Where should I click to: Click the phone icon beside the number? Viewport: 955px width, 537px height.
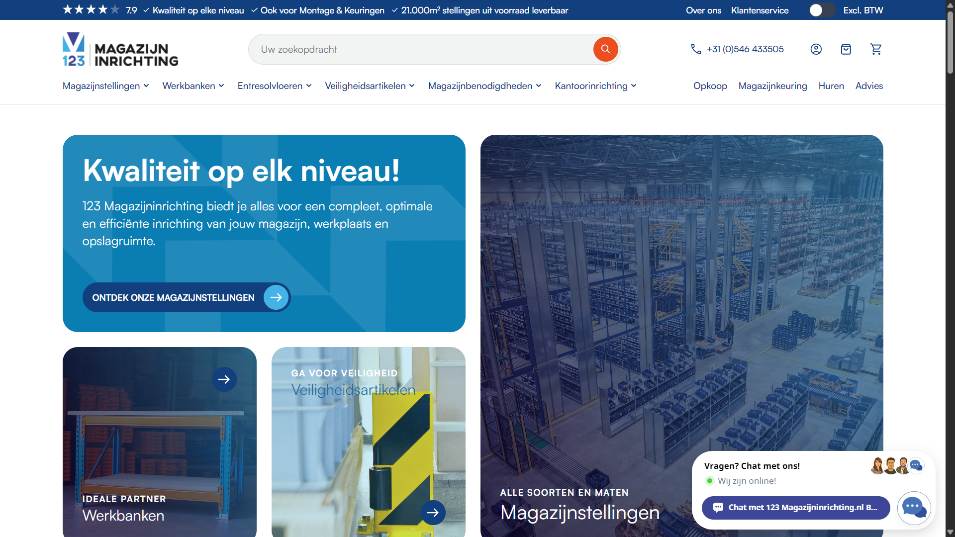pos(696,49)
